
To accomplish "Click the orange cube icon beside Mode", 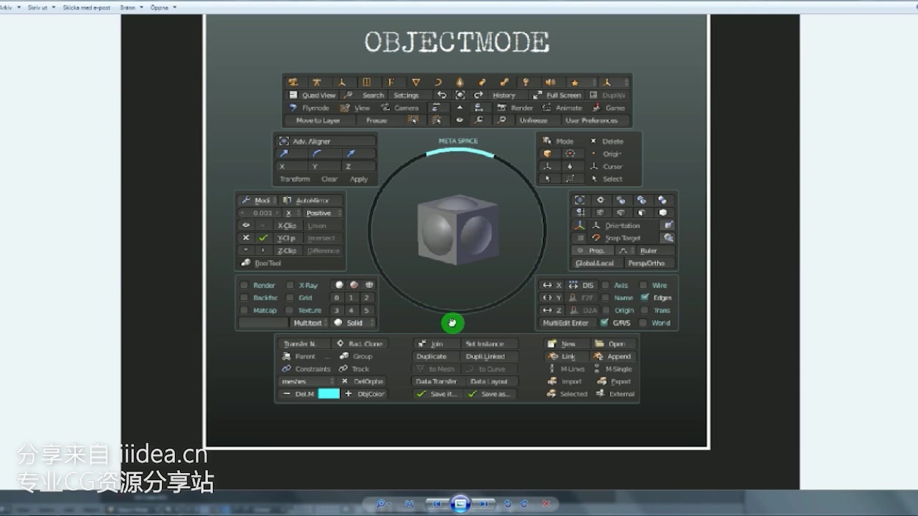I will point(548,153).
